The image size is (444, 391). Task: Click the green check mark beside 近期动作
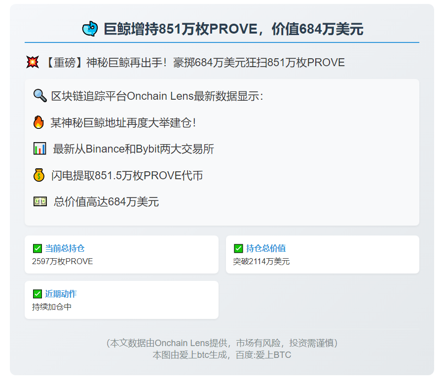pos(37,294)
